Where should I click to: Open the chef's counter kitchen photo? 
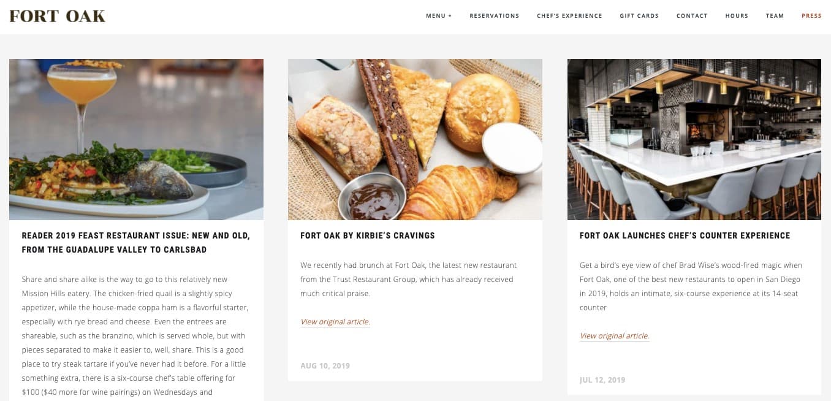point(694,139)
